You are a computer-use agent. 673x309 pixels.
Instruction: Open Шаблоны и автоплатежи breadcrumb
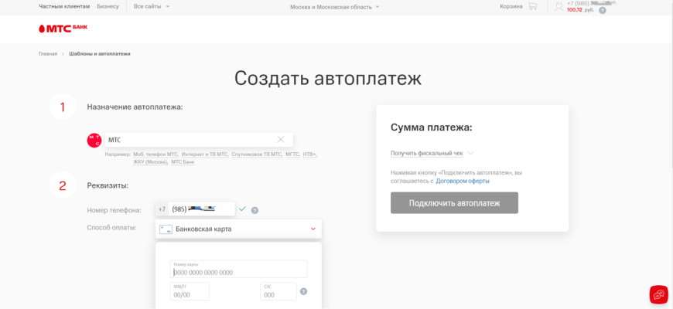tap(100, 54)
